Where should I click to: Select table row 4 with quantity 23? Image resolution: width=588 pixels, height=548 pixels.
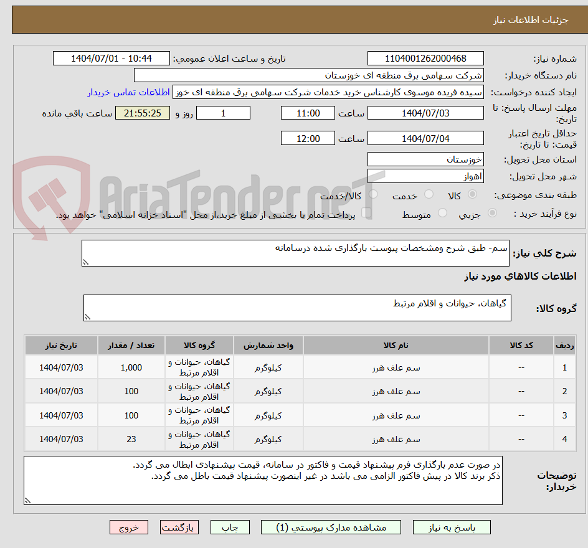pos(300,439)
